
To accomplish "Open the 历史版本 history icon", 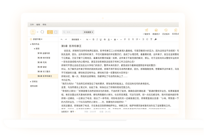I will (x=166, y=30).
